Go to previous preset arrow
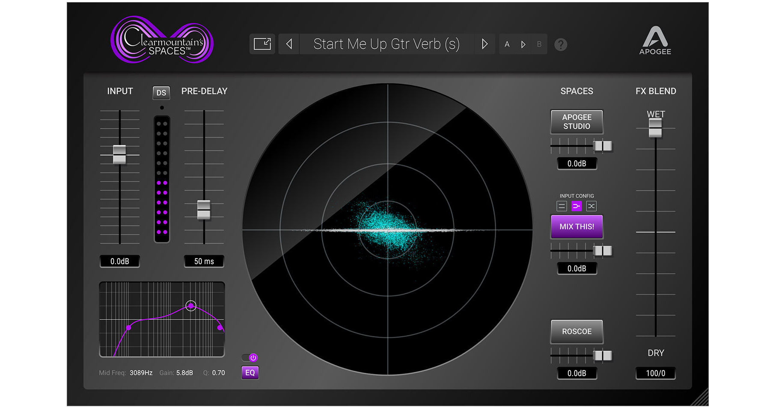Image resolution: width=776 pixels, height=407 pixels. pos(289,44)
